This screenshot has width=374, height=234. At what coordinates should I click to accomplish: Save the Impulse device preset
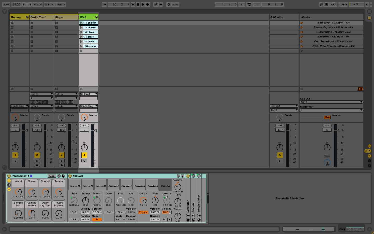[x=182, y=176]
